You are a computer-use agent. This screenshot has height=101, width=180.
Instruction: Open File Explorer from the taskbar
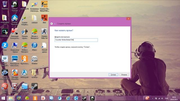(x=11, y=98)
